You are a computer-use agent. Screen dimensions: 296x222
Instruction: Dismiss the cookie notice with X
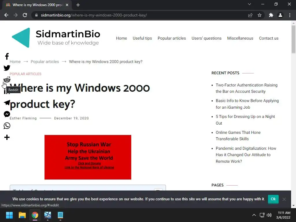(284, 199)
